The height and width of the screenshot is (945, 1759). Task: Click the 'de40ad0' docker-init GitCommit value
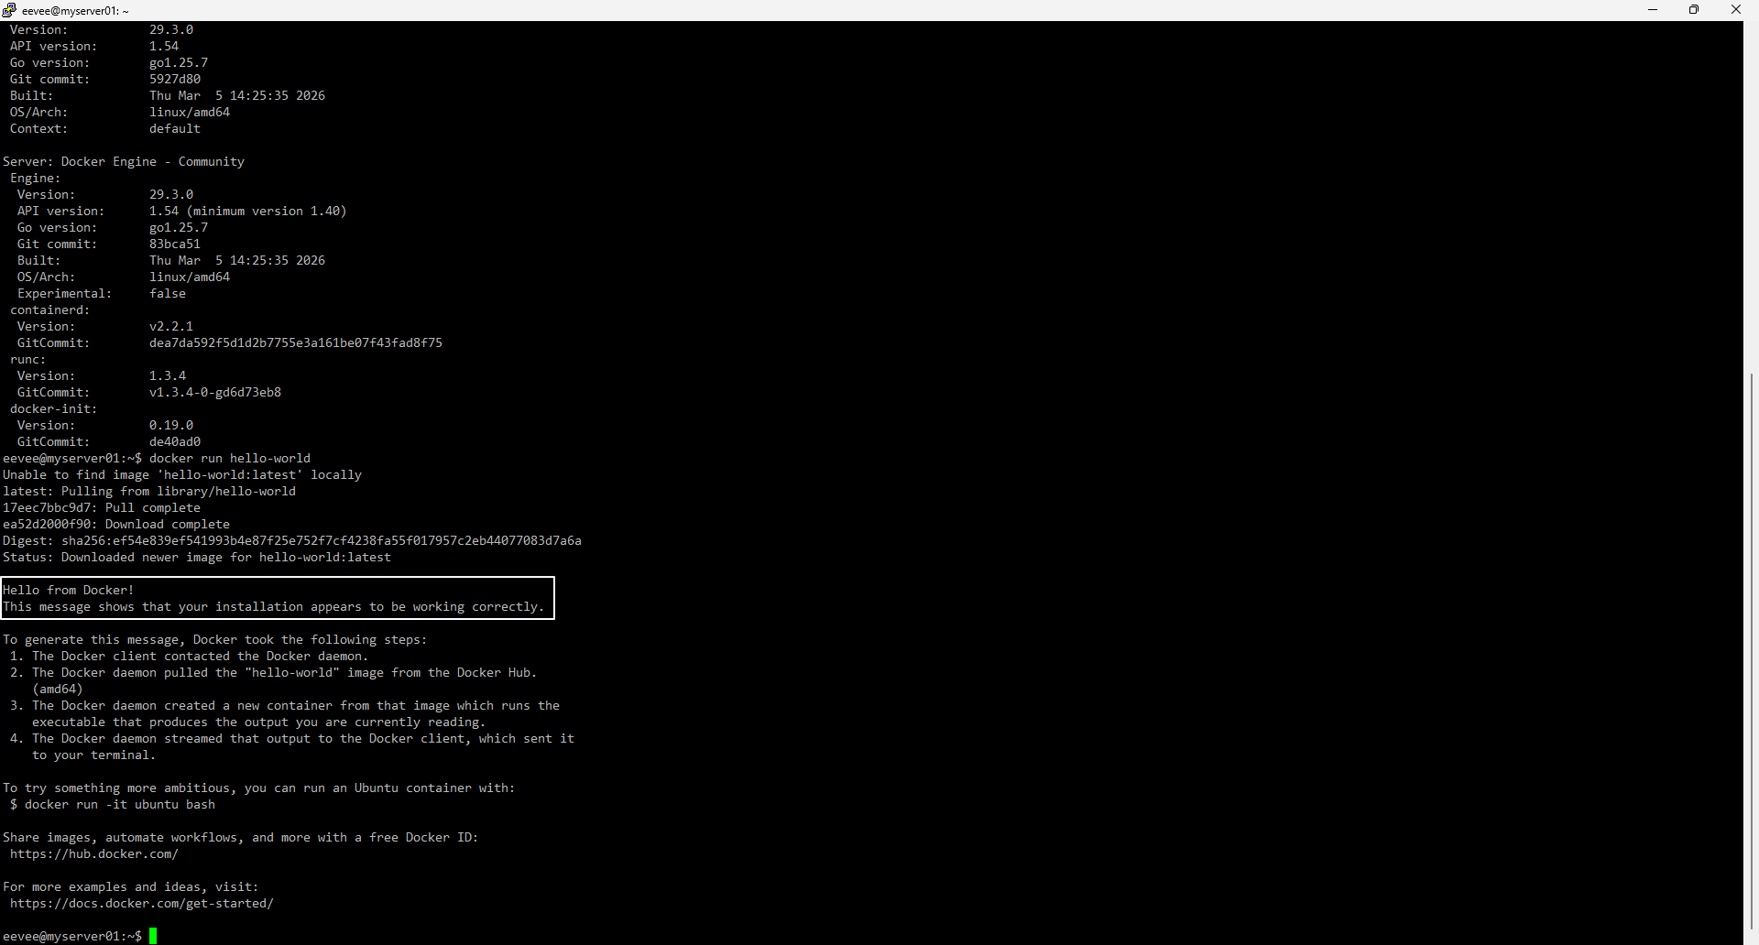click(x=175, y=441)
